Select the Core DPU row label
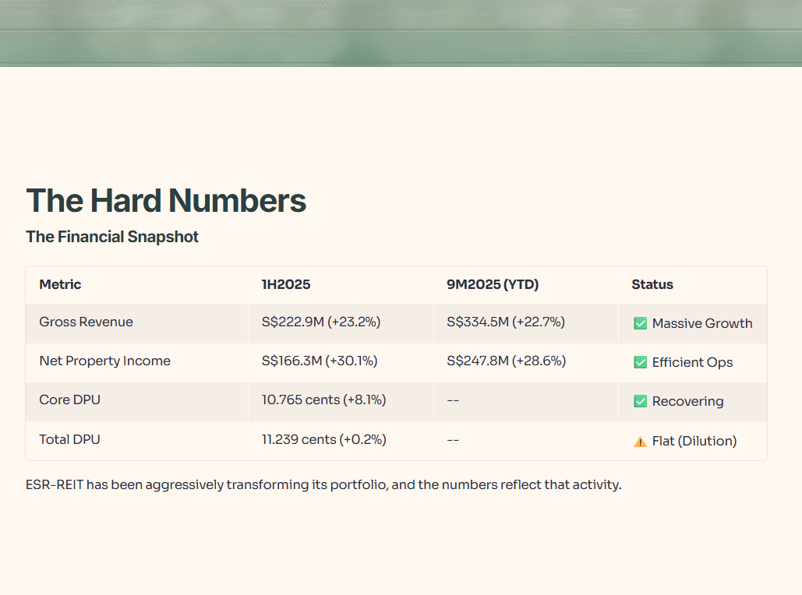Viewport: 802px width, 595px height. point(69,400)
